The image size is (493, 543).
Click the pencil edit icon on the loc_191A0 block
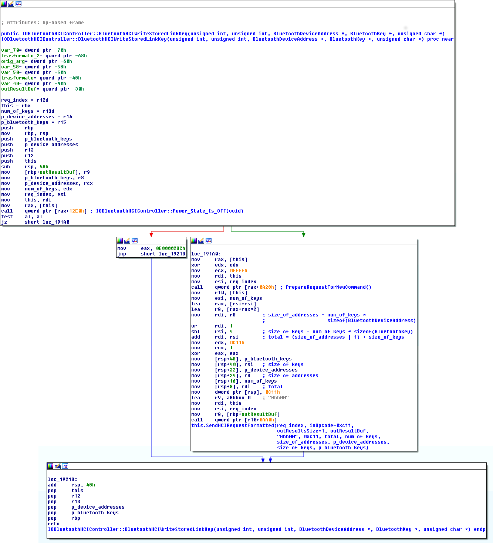201,241
